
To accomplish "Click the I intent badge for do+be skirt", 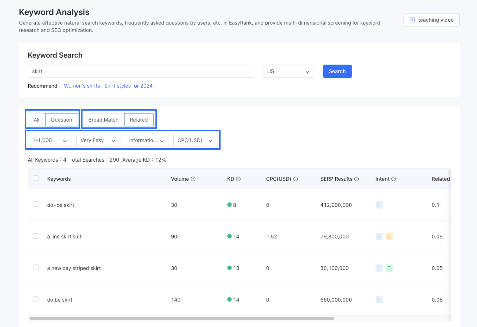I will pyautogui.click(x=379, y=205).
